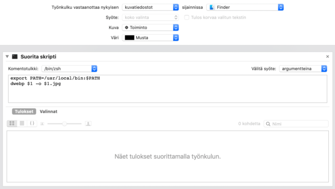
Task: Open the /bin/zsh shell dropdown
Action: (x=70, y=69)
